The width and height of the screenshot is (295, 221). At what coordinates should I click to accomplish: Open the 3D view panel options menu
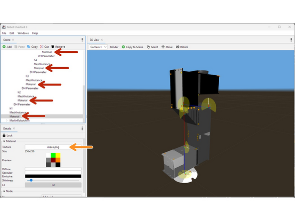coord(291,40)
